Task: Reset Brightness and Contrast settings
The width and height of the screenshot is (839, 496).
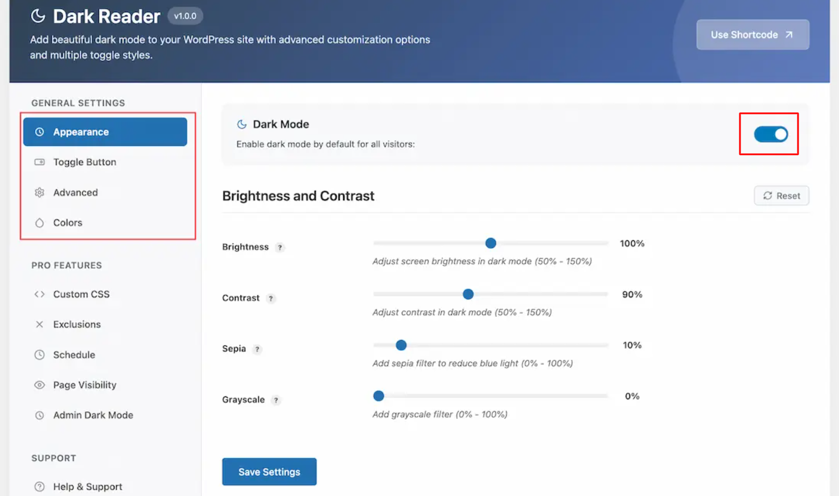Action: [781, 195]
